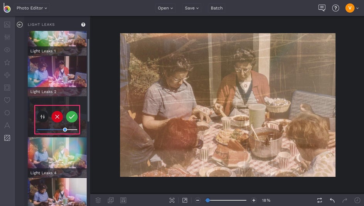This screenshot has height=206, width=364.
Task: Click the BeFunky logo icon
Action: [7, 8]
